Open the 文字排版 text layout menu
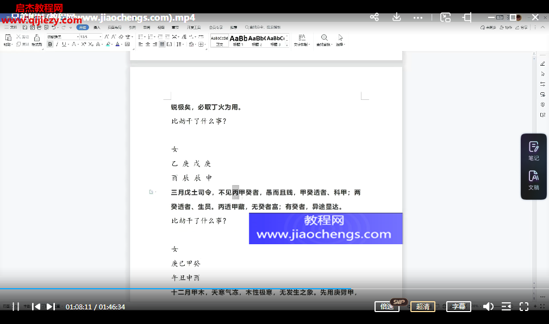Viewport: 549px width, 324px height. pyautogui.click(x=302, y=40)
